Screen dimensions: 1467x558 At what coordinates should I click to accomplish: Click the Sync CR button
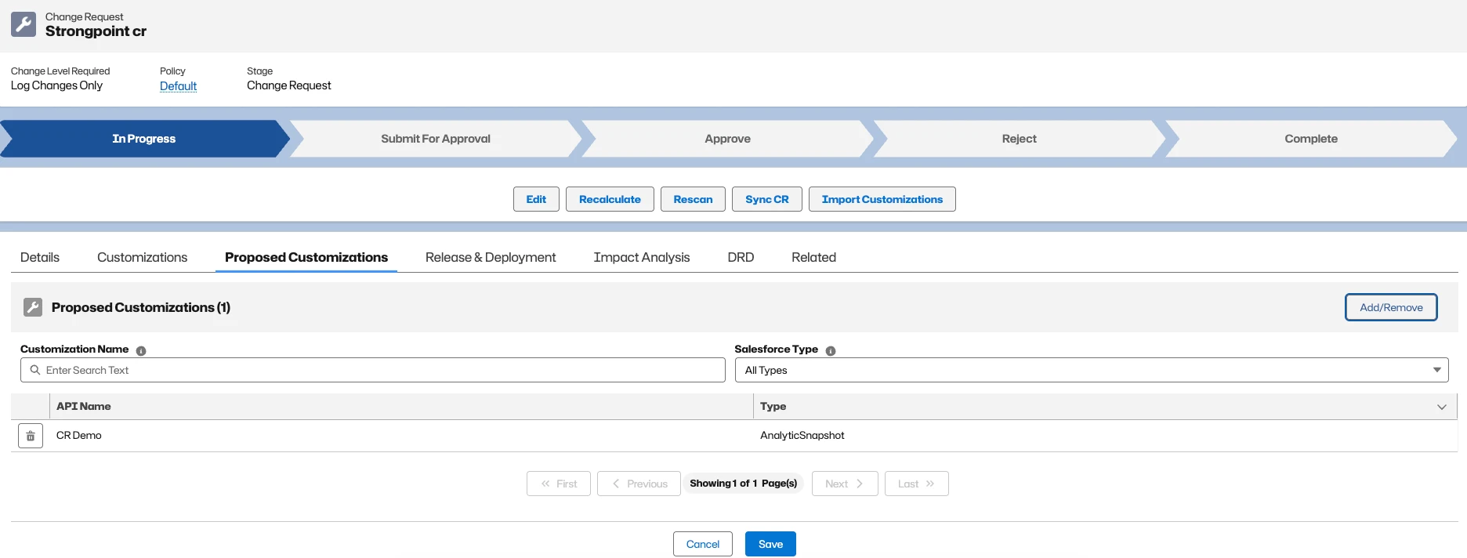pyautogui.click(x=767, y=199)
